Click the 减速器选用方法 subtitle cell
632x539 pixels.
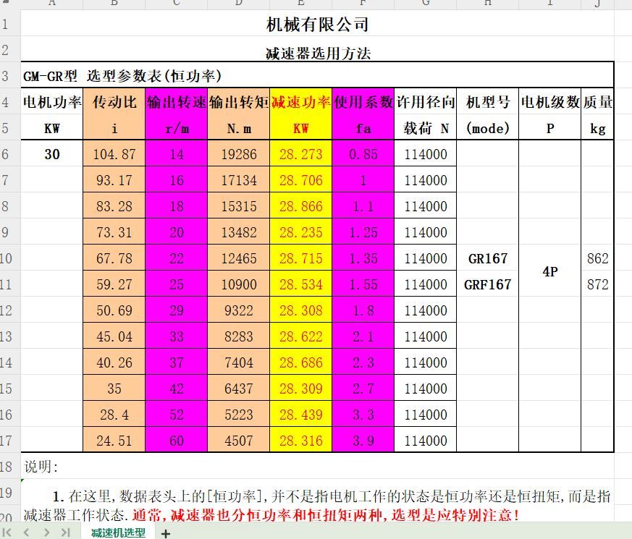click(317, 53)
